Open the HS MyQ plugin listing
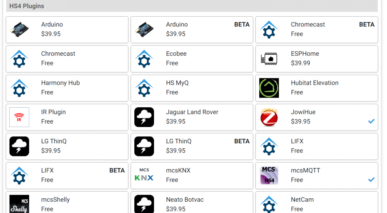Image resolution: width=387 pixels, height=213 pixels. pyautogui.click(x=192, y=88)
